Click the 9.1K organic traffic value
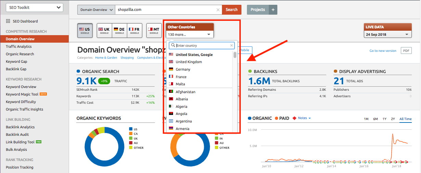This screenshot has height=173, width=421. tap(87, 81)
